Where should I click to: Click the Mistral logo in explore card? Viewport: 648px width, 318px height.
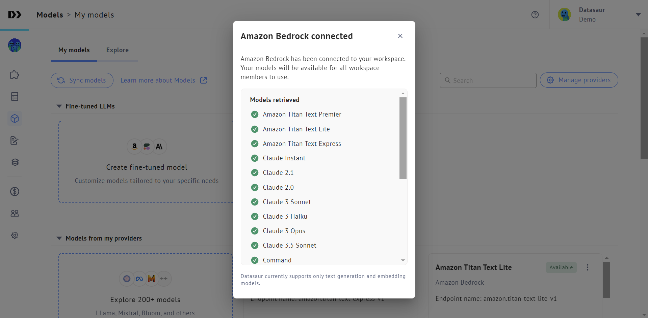(152, 279)
